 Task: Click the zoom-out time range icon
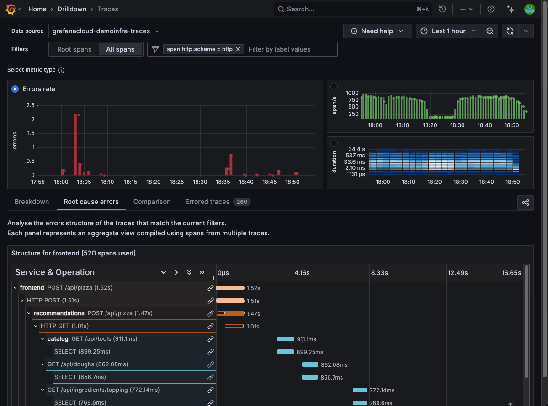point(489,31)
